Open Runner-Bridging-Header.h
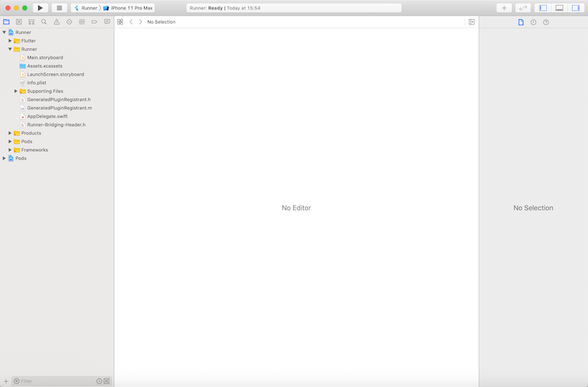Screen dimensions: 588x387 tap(57, 124)
